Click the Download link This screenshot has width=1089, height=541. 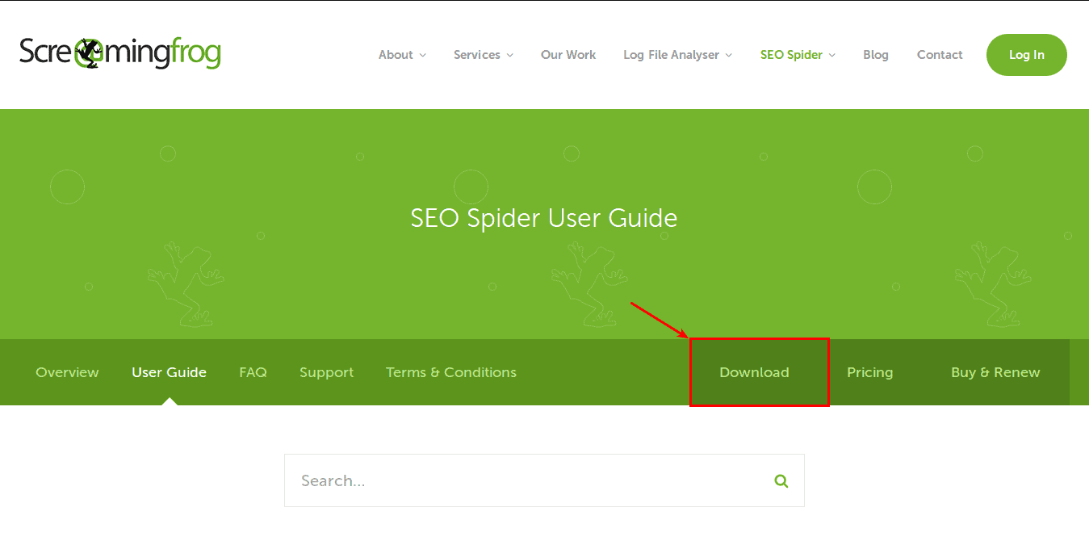tap(755, 372)
